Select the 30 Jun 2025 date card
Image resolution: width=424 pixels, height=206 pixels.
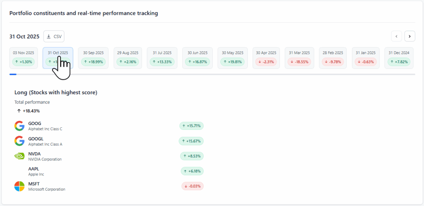pyautogui.click(x=197, y=57)
